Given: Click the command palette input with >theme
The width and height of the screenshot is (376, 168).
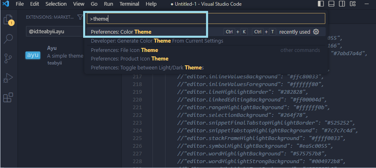Looking at the screenshot, I should (206, 19).
